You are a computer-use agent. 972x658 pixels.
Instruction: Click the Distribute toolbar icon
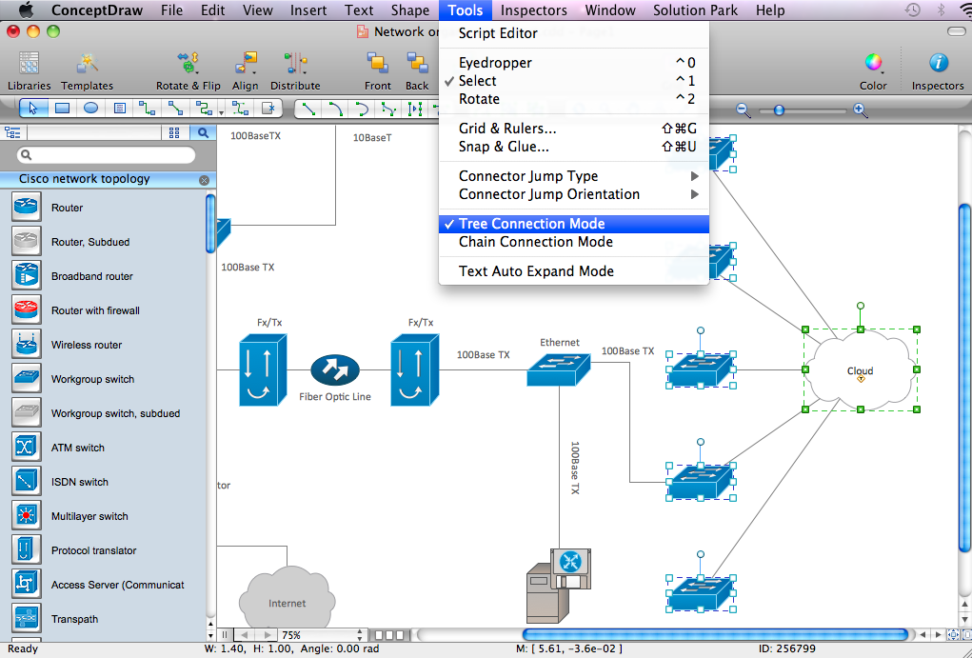(x=295, y=70)
